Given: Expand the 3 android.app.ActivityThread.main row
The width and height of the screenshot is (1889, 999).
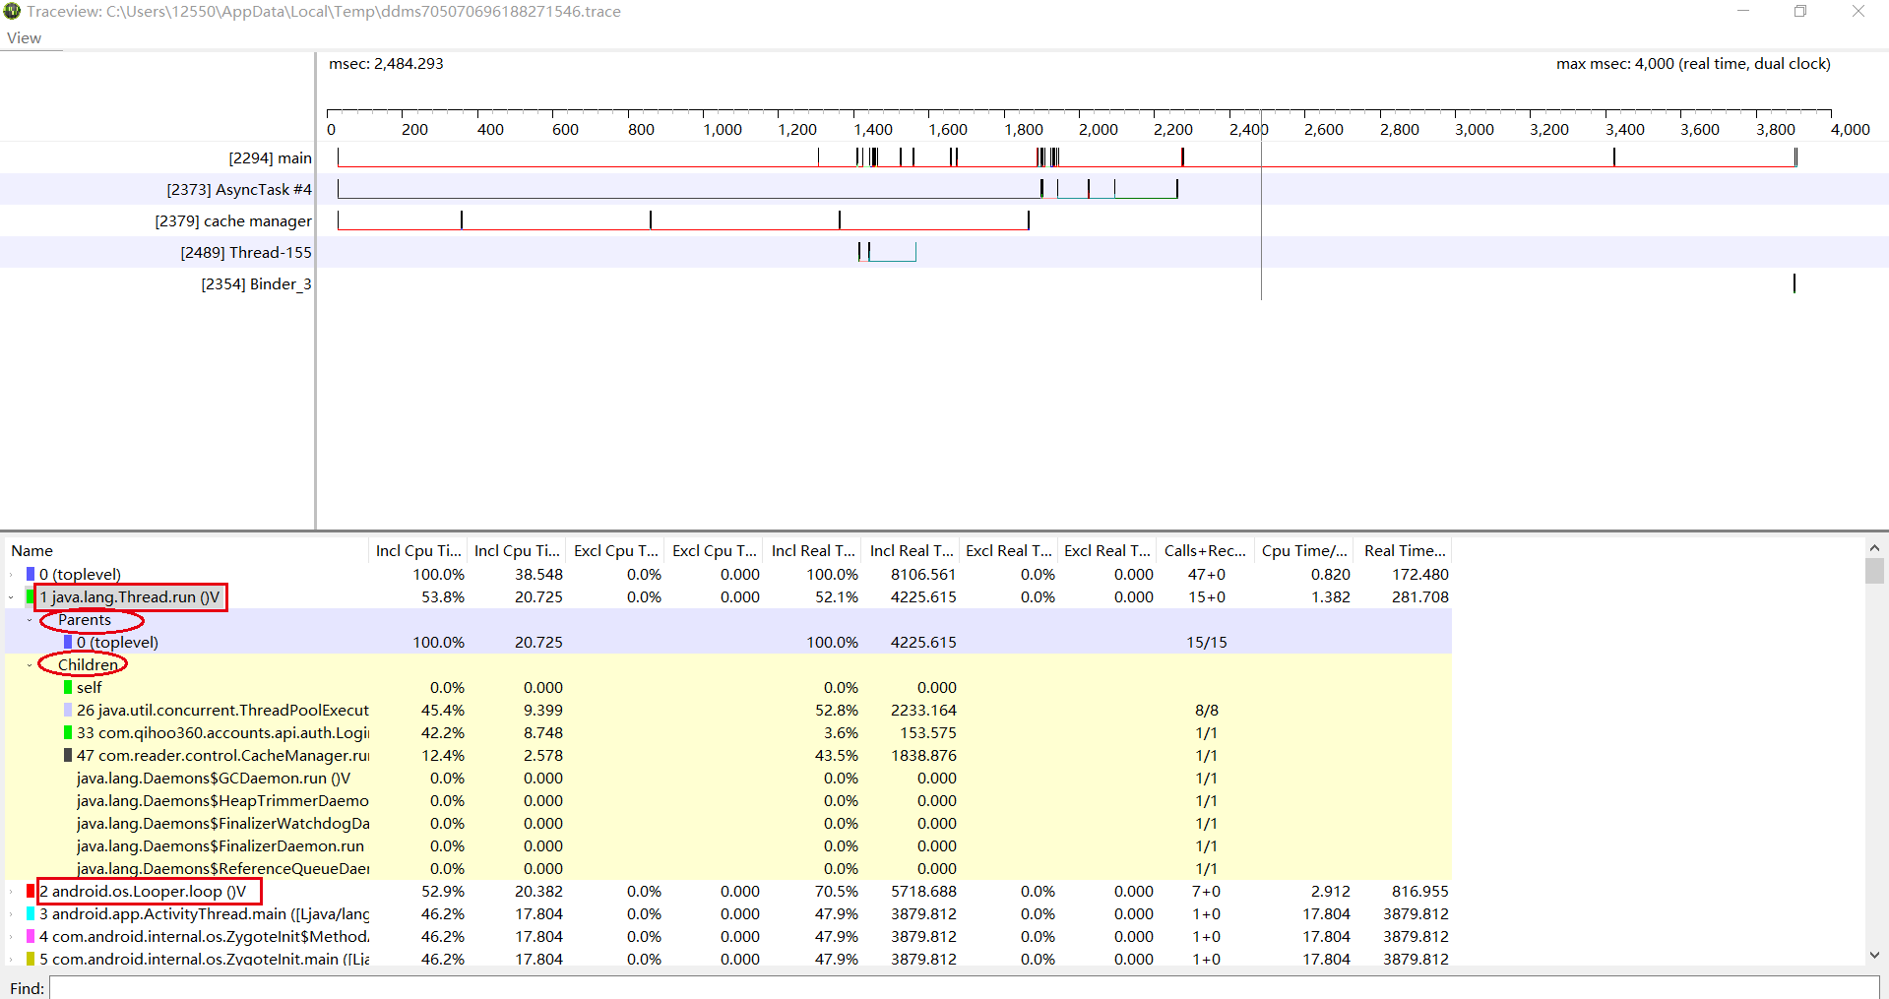Looking at the screenshot, I should pos(11,914).
